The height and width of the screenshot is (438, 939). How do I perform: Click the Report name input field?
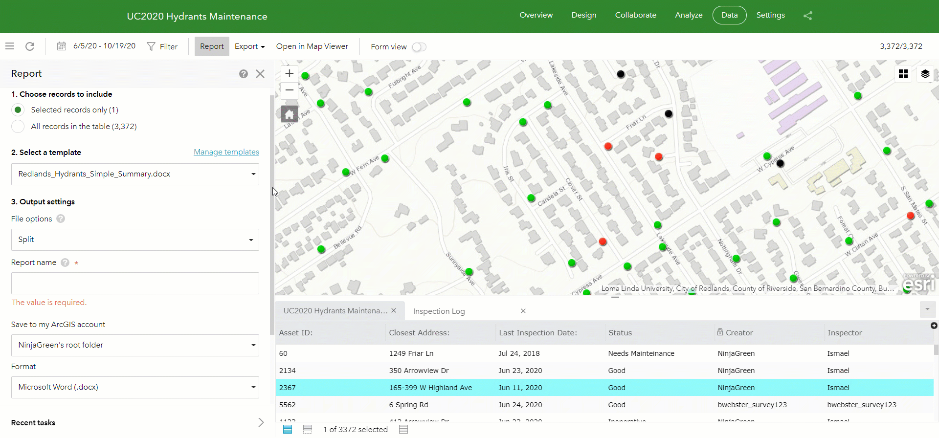tap(135, 284)
